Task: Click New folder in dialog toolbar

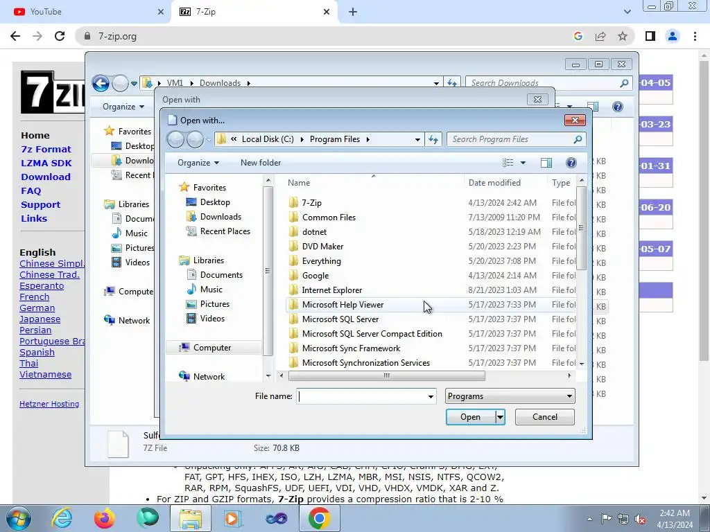Action: [x=261, y=162]
